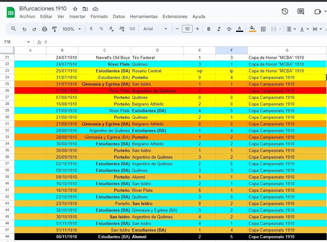327x242 pixels.
Task: Open the text color picker
Action: coord(239,29)
